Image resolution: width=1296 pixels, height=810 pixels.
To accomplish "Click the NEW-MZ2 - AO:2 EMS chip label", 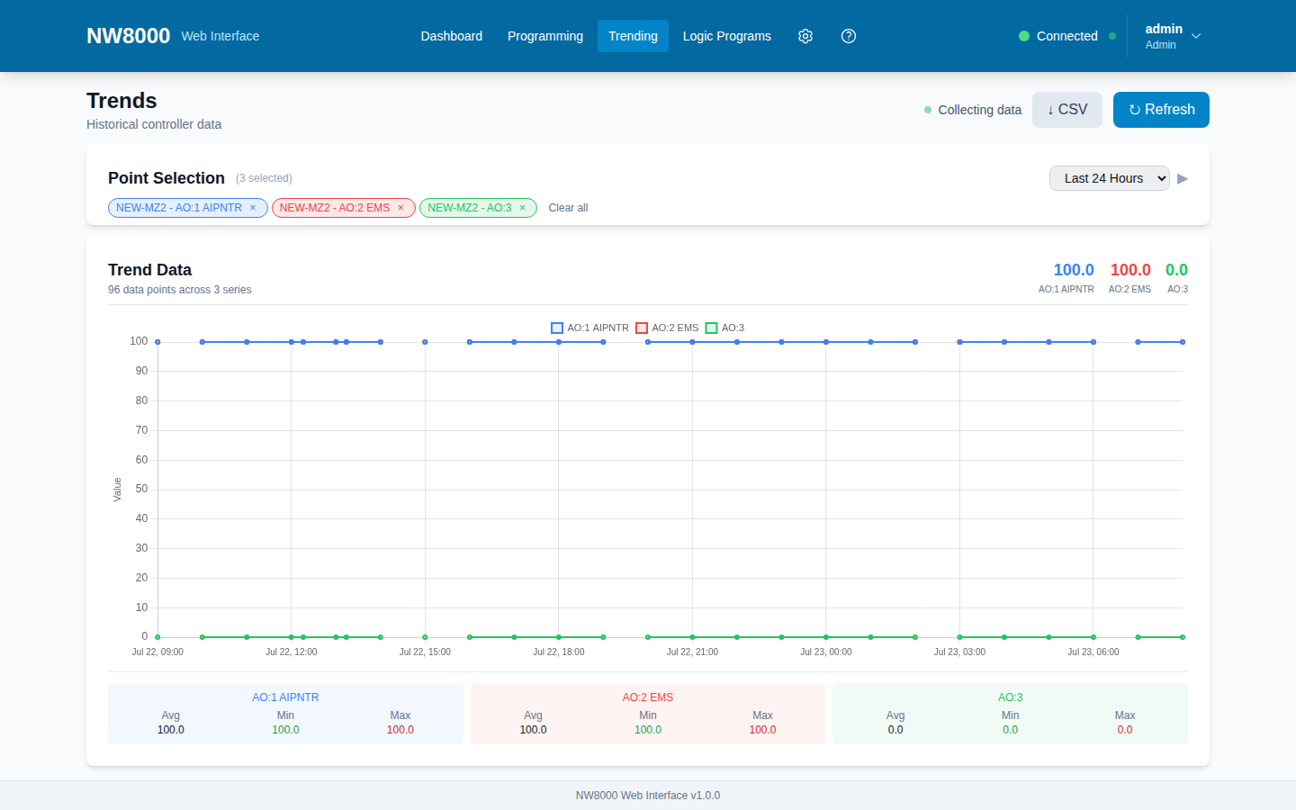I will [335, 208].
